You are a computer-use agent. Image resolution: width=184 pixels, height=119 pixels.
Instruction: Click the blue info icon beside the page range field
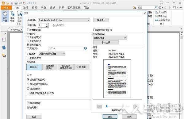pyautogui.click(x=85, y=48)
